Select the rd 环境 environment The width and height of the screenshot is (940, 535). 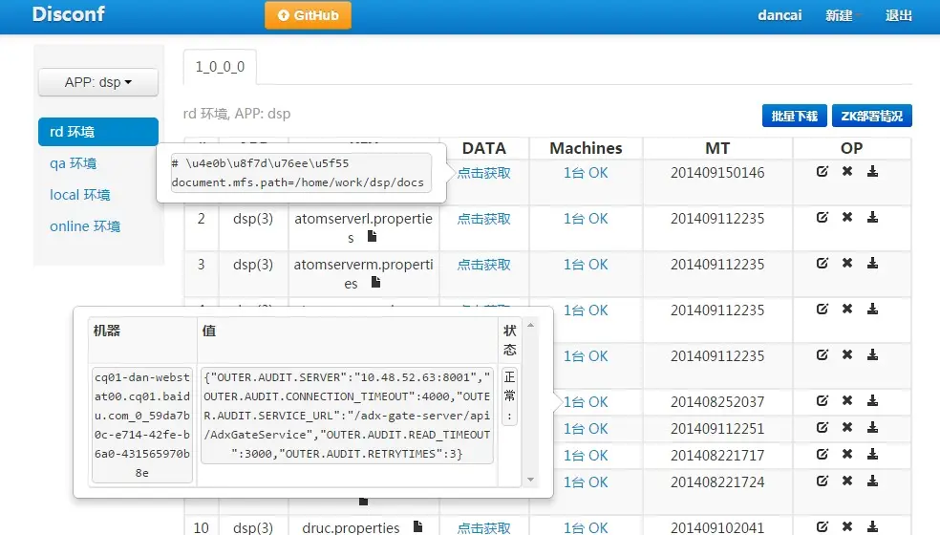point(98,132)
